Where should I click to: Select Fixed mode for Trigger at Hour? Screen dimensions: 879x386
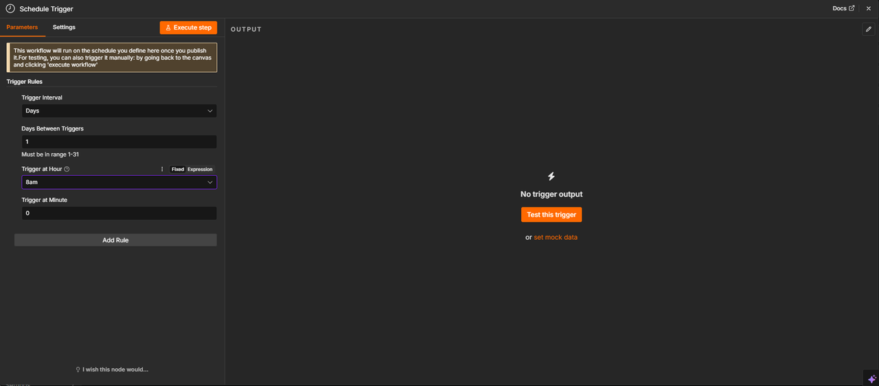pyautogui.click(x=177, y=169)
